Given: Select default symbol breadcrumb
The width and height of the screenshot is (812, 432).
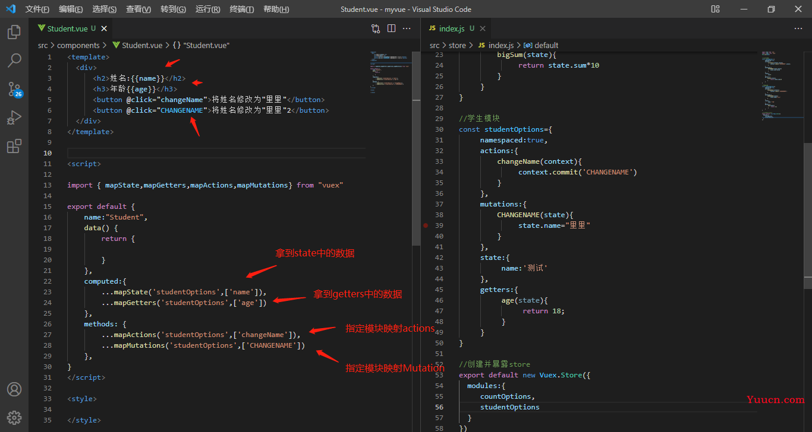Looking at the screenshot, I should (542, 45).
